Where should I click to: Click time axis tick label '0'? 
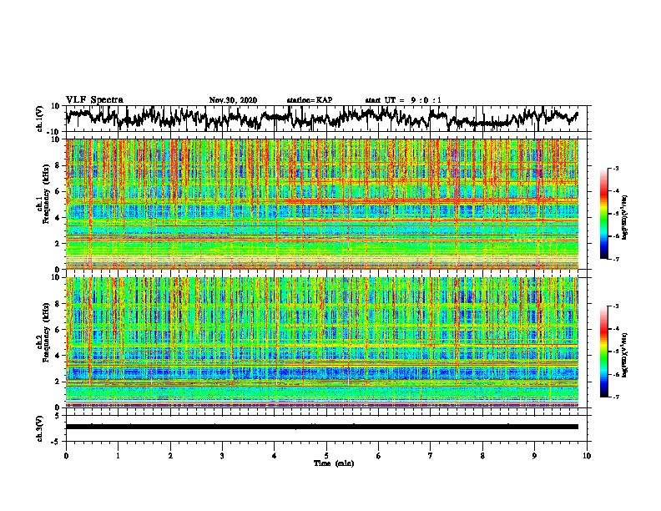(x=66, y=455)
